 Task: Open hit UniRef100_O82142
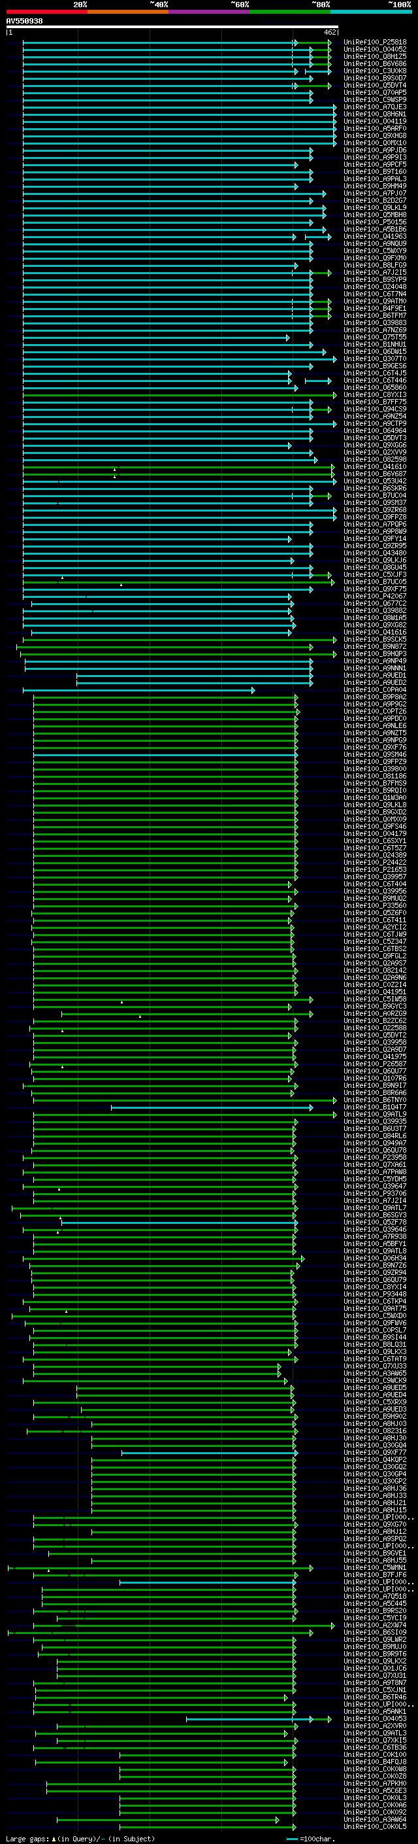(375, 970)
